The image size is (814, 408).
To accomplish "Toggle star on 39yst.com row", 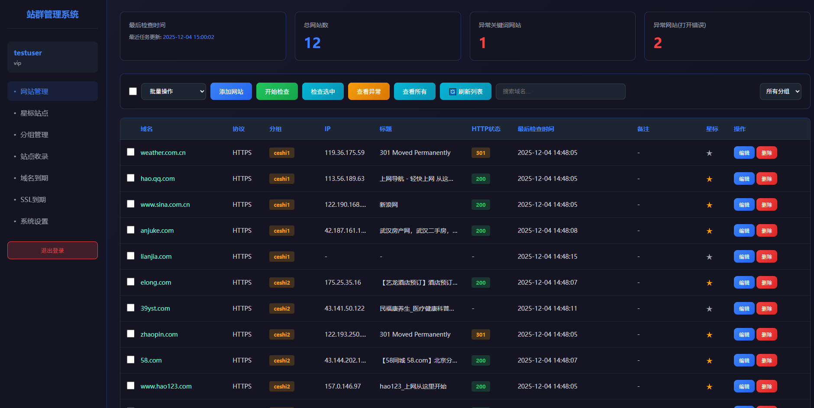I will [709, 308].
